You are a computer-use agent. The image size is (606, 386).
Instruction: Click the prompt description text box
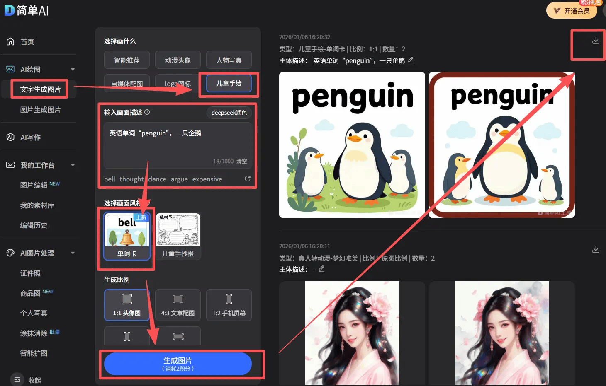[178, 143]
